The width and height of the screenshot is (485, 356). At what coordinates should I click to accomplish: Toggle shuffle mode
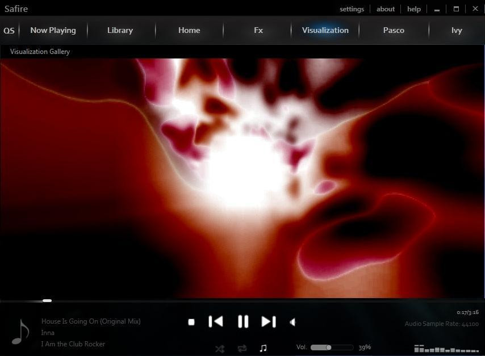[220, 349]
